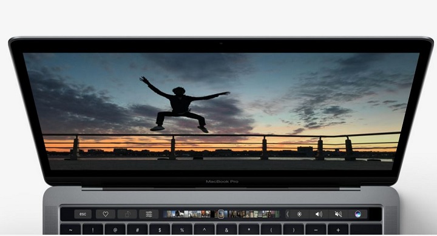The height and width of the screenshot is (236, 437).
Task: Click the MacBook Pro label below the display
Action: click(222, 181)
